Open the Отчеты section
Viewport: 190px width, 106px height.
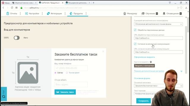(x=12, y=14)
